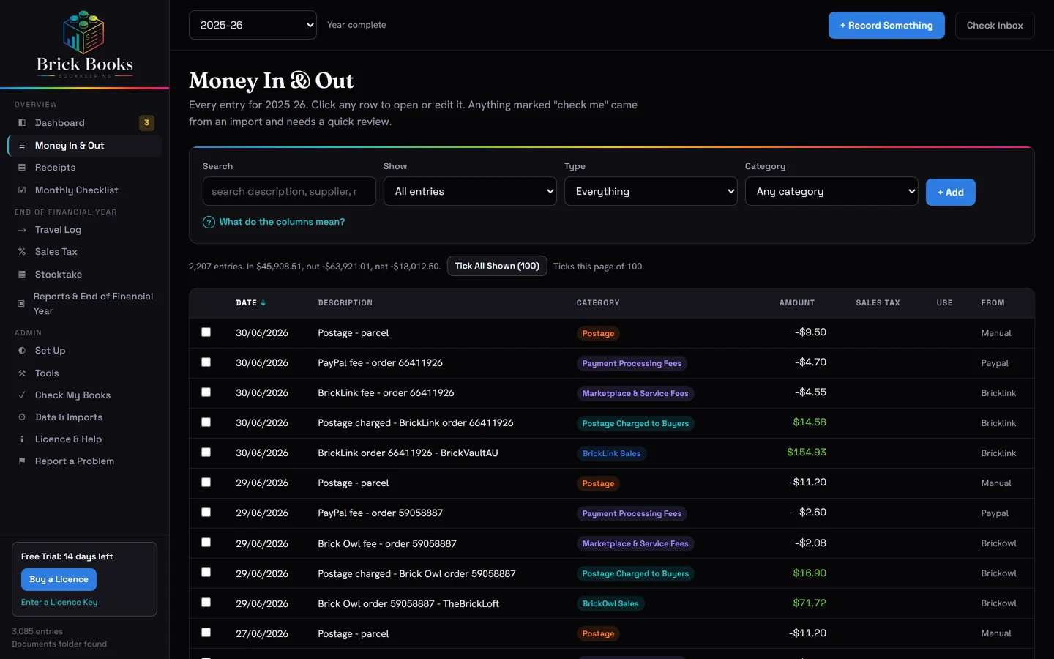
Task: Open the Show All entries dropdown
Action: click(470, 191)
